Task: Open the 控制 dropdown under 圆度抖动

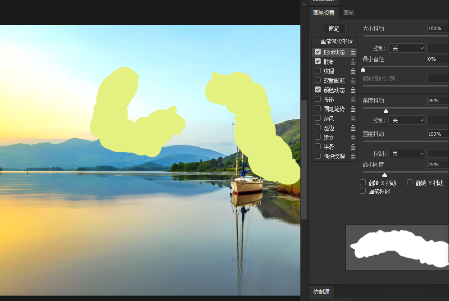Action: tap(407, 154)
